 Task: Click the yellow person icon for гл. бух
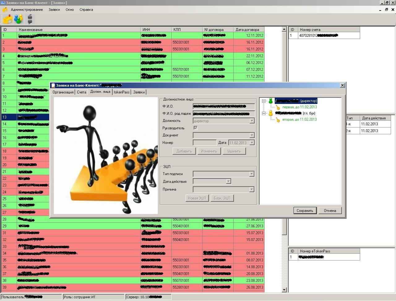pyautogui.click(x=271, y=113)
